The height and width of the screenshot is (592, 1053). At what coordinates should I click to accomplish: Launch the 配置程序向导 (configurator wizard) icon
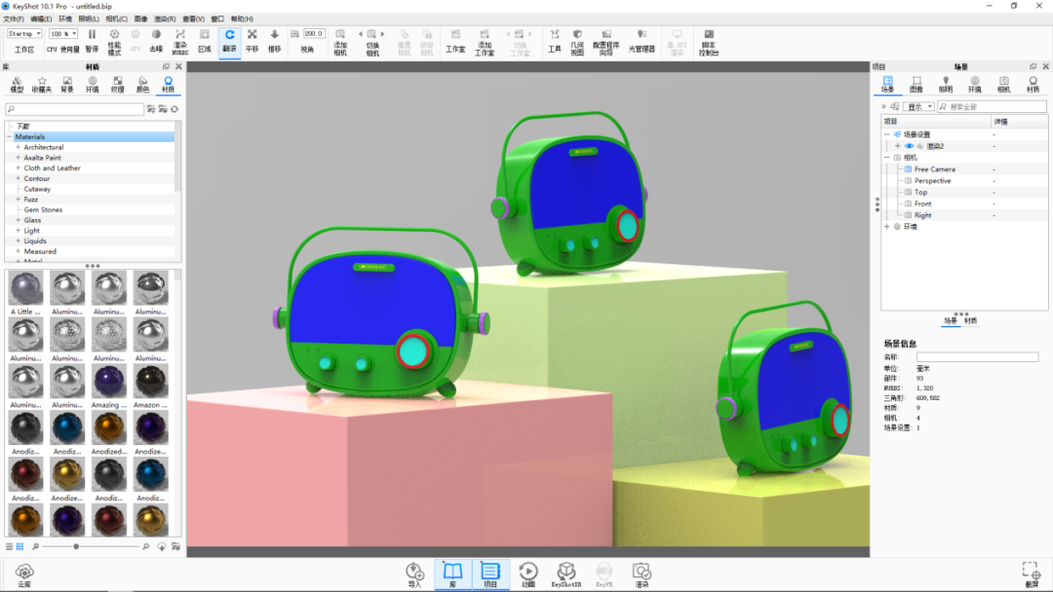coord(605,42)
